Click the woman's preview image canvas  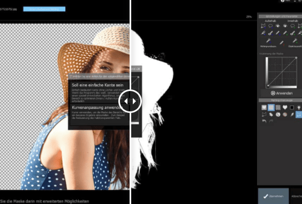pyautogui.click(x=64, y=107)
